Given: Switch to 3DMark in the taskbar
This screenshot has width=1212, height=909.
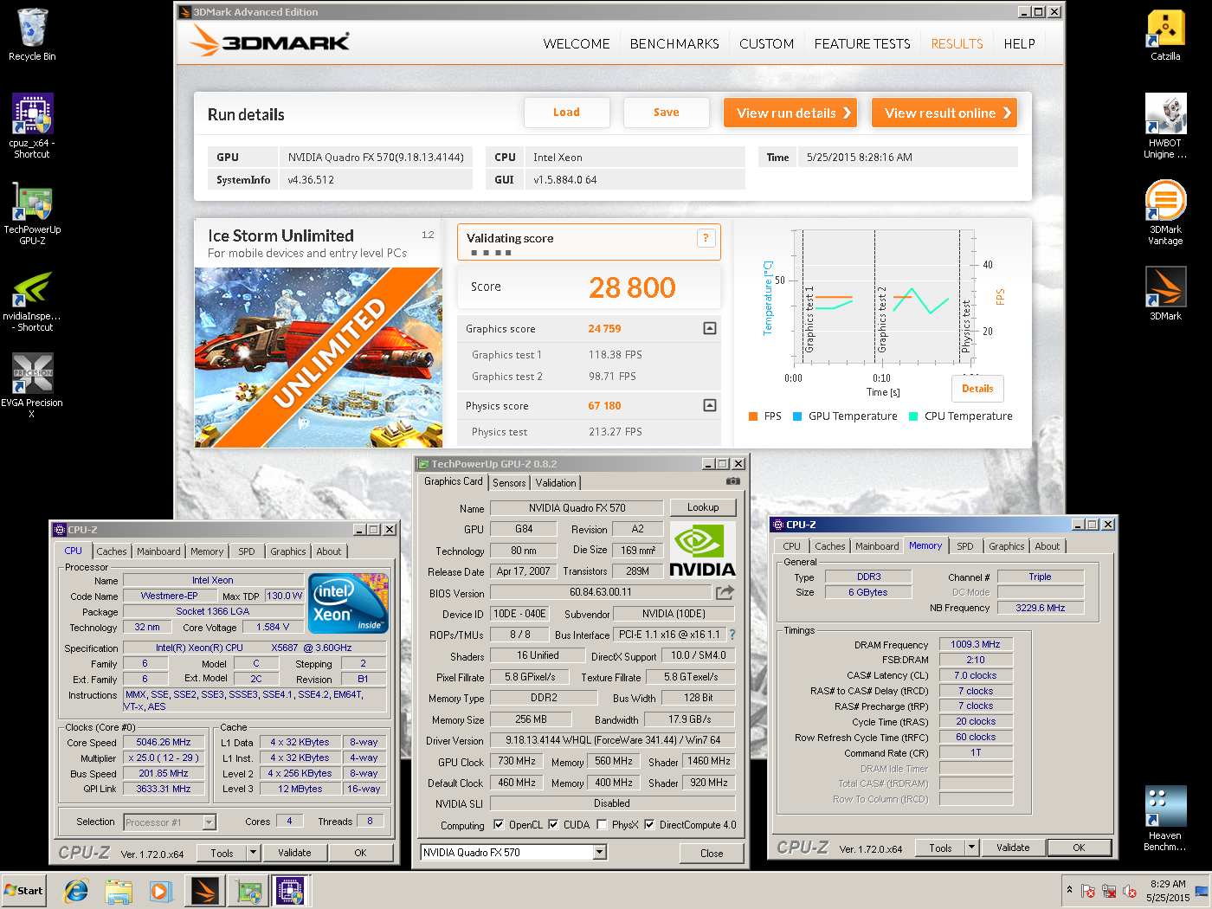Looking at the screenshot, I should (205, 891).
